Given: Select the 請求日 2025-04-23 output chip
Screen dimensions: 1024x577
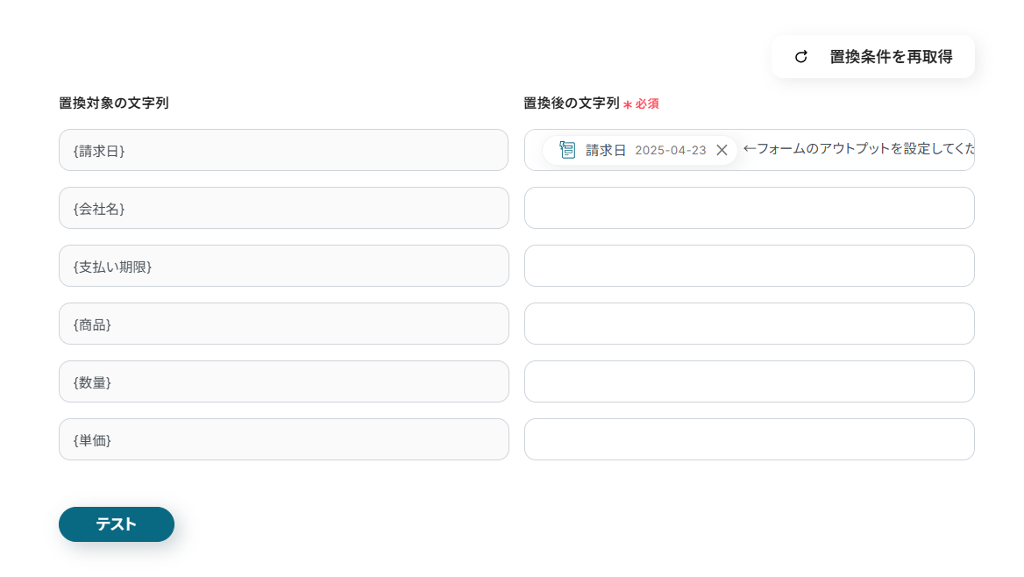Looking at the screenshot, I should click(639, 150).
